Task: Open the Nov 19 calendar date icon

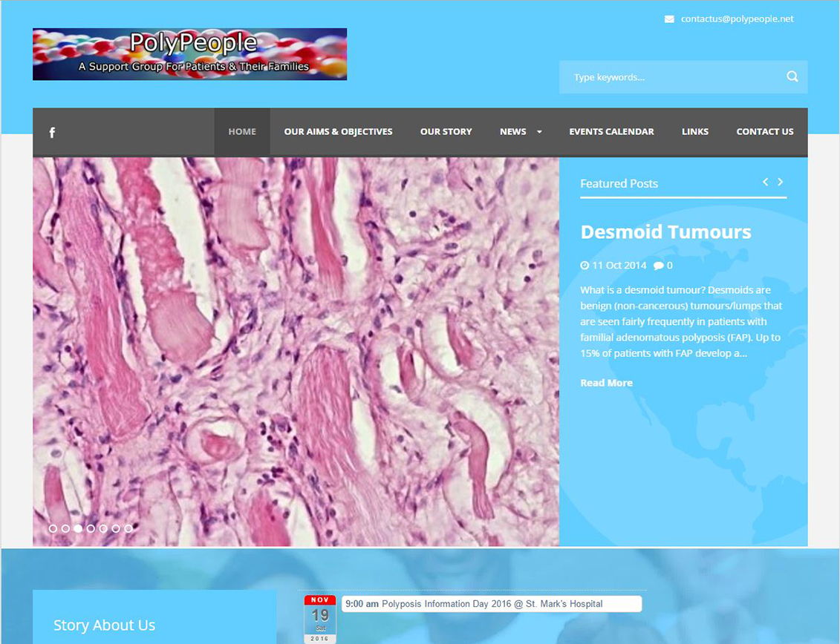Action: (x=320, y=619)
